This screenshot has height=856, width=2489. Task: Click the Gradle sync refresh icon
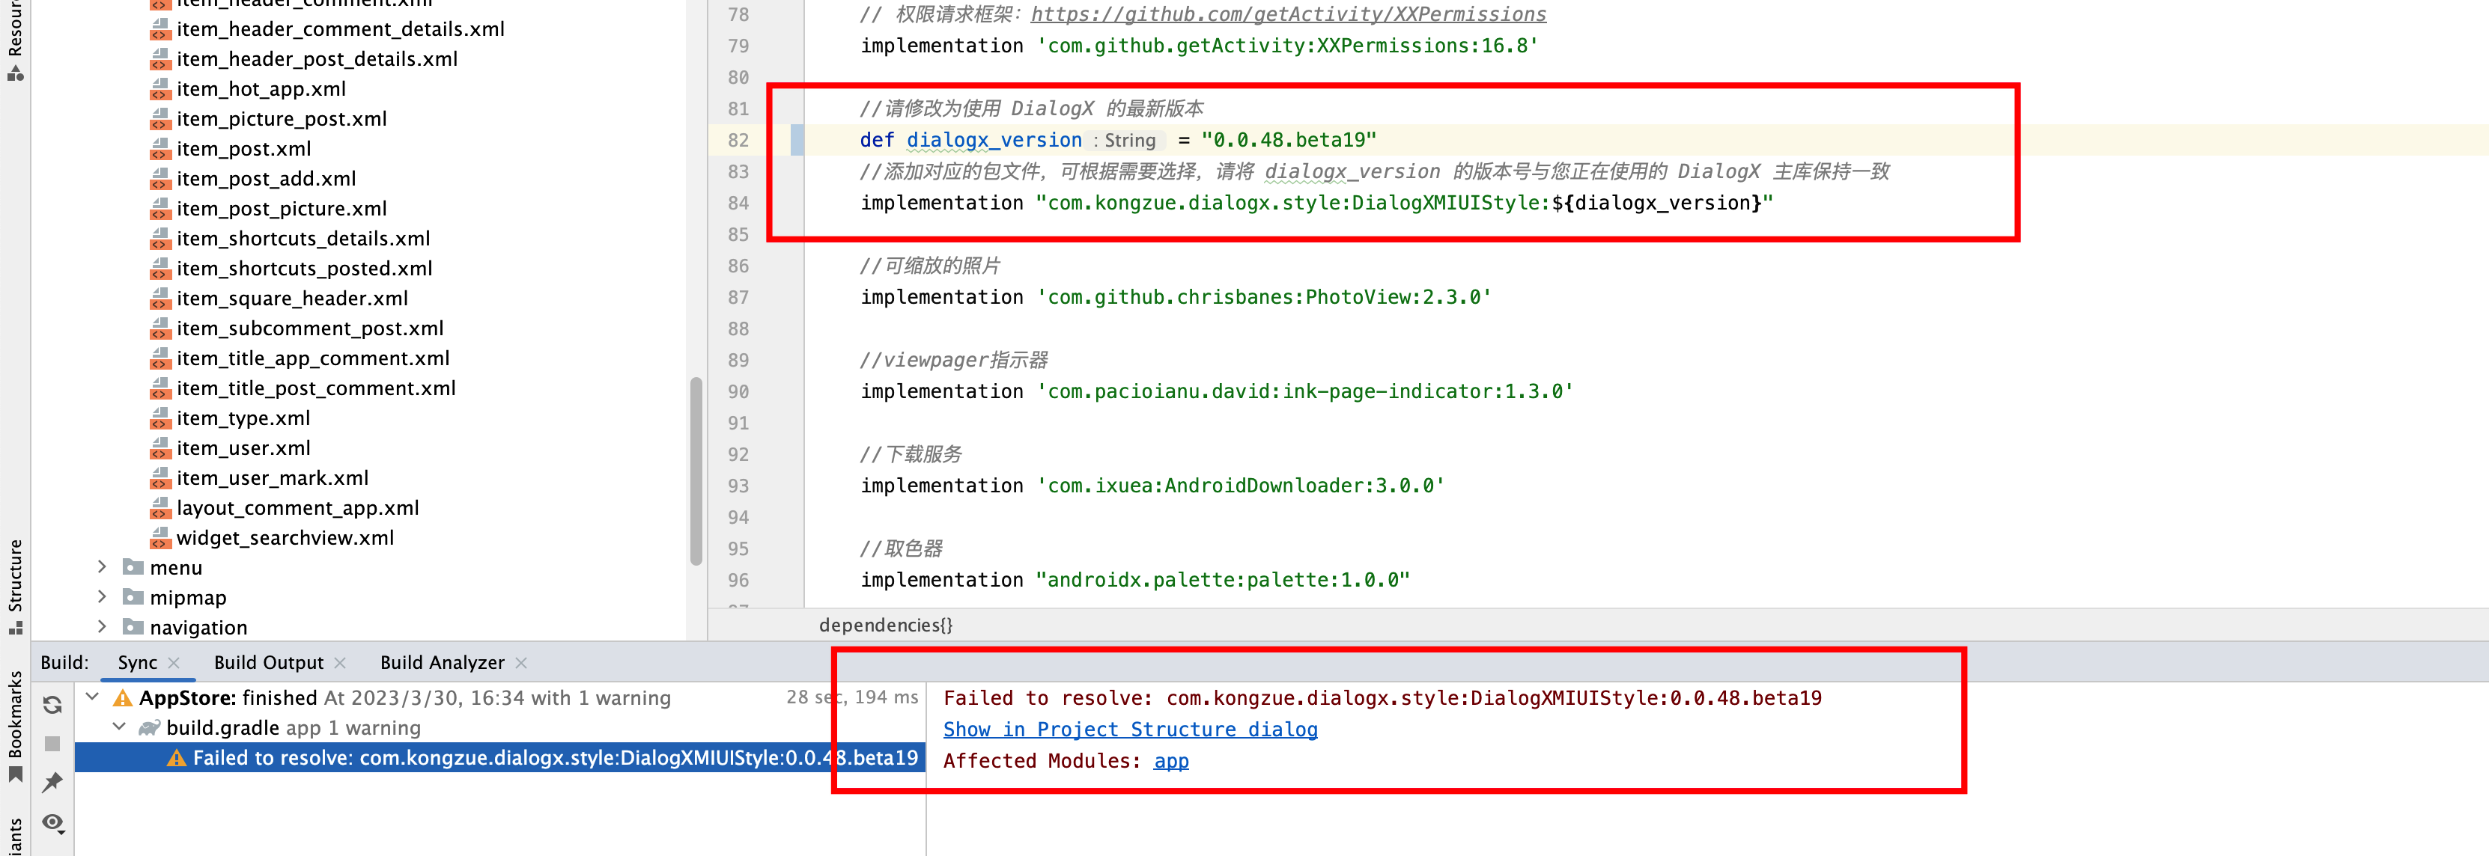pyautogui.click(x=52, y=706)
